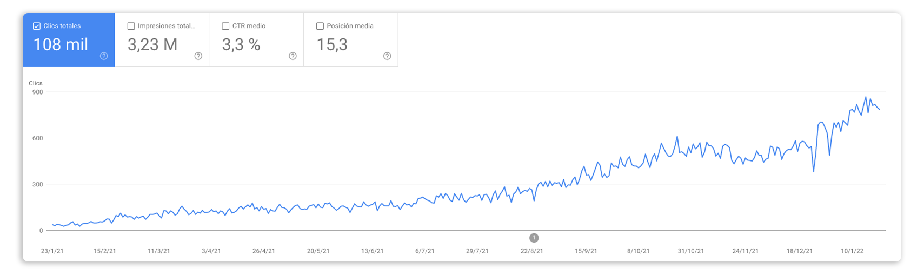Click the 3,3 % CTR value
This screenshot has height=275, width=924.
[x=241, y=44]
